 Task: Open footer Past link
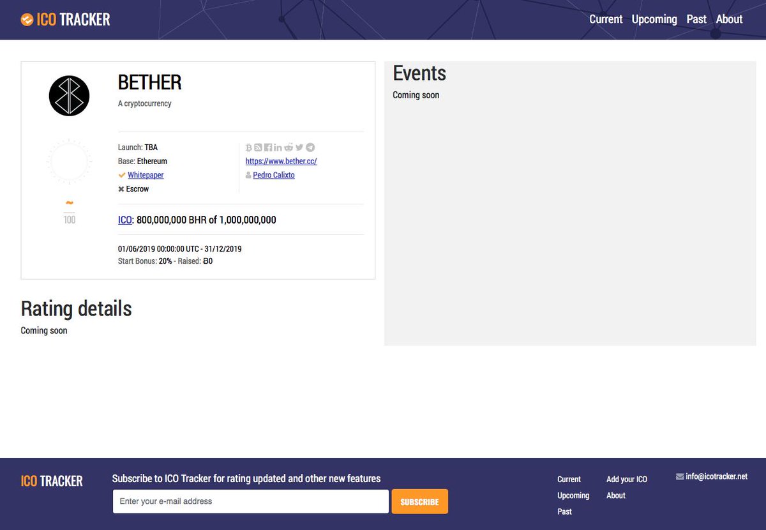pos(564,511)
